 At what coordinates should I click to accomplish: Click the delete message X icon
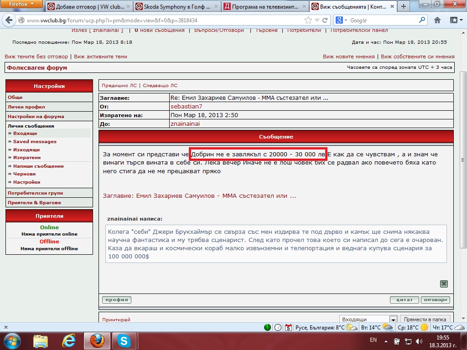click(443, 284)
